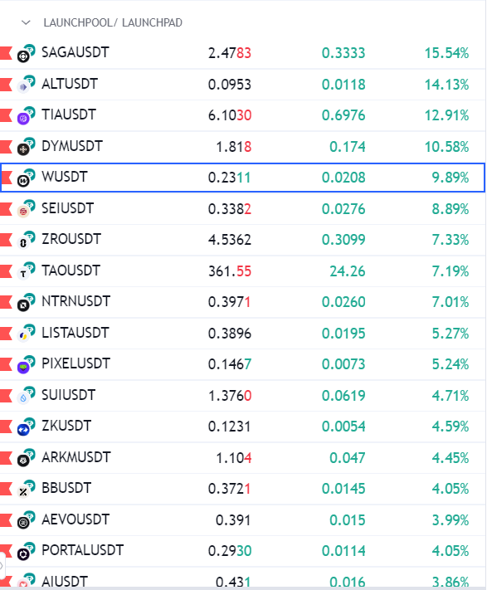
Task: Click the LISTAUSDT percent change 5.27%
Action: click(450, 334)
